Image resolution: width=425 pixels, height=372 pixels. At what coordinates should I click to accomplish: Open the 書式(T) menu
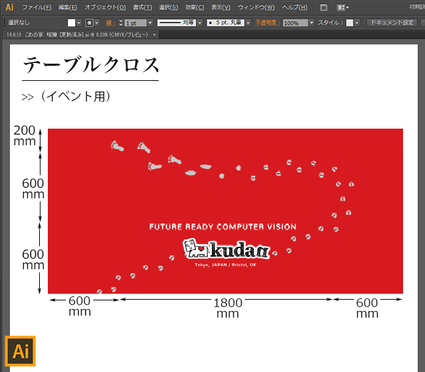tap(142, 7)
